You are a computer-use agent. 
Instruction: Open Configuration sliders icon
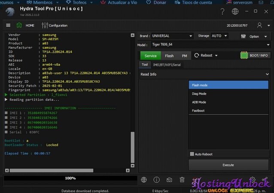pyautogui.click(x=45, y=25)
